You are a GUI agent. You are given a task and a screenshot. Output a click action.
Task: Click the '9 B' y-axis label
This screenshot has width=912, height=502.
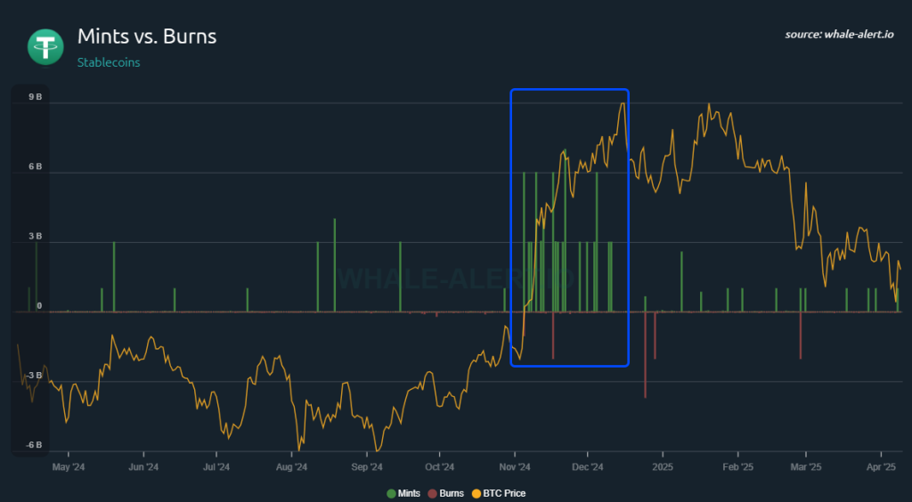click(35, 97)
